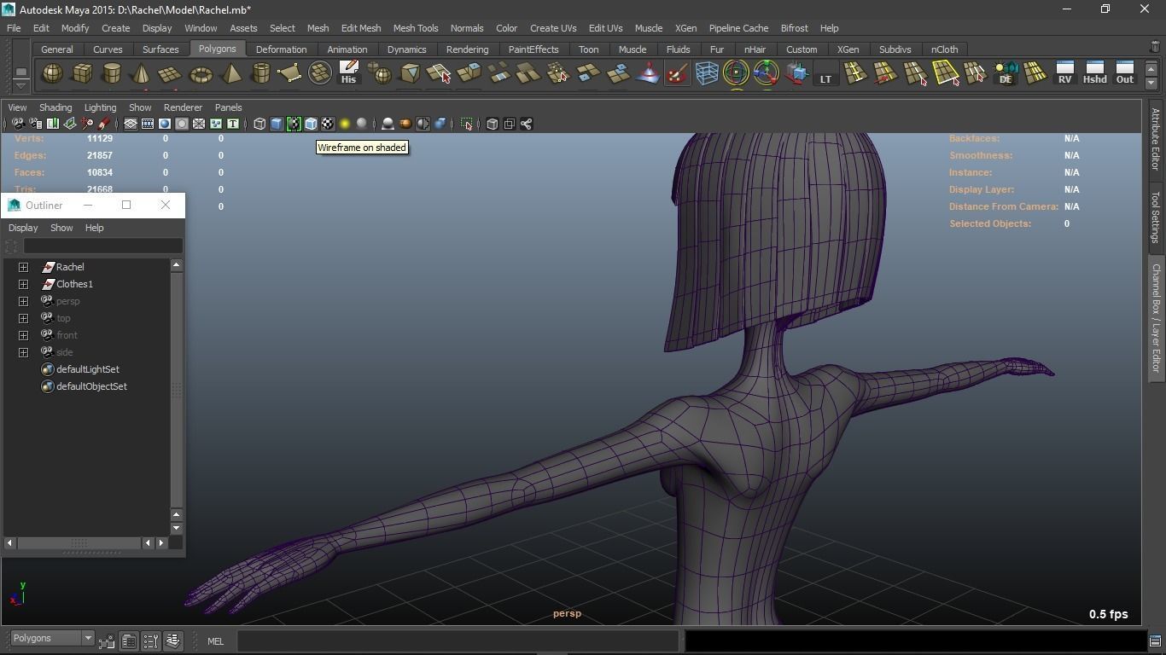Click the DE shelf button

[1006, 74]
